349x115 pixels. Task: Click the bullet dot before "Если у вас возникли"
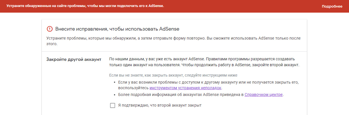115,82
